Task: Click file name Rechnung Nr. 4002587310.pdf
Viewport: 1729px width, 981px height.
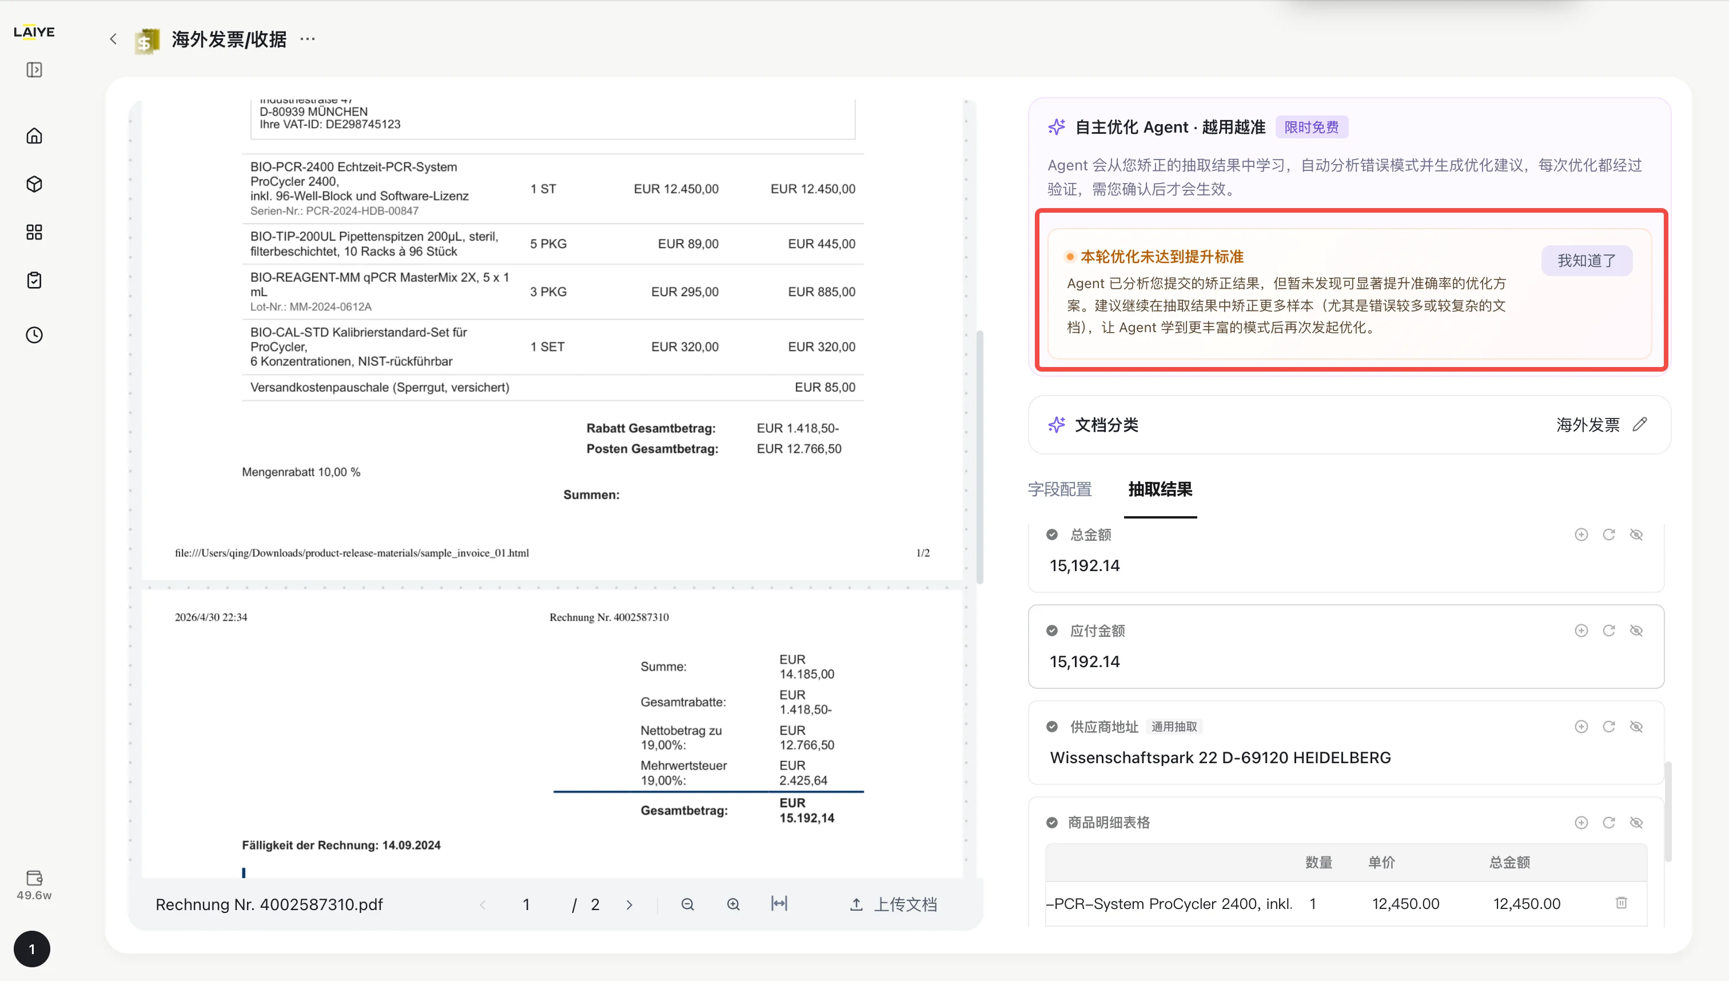Action: [x=269, y=904]
